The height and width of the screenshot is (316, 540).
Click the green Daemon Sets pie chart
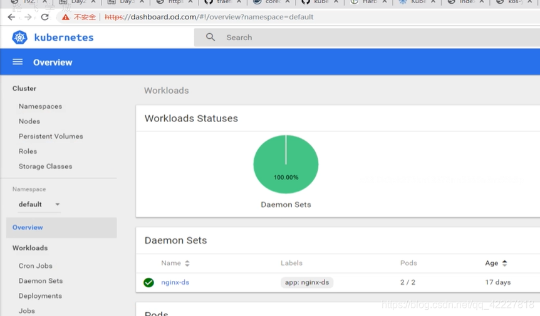click(x=286, y=164)
